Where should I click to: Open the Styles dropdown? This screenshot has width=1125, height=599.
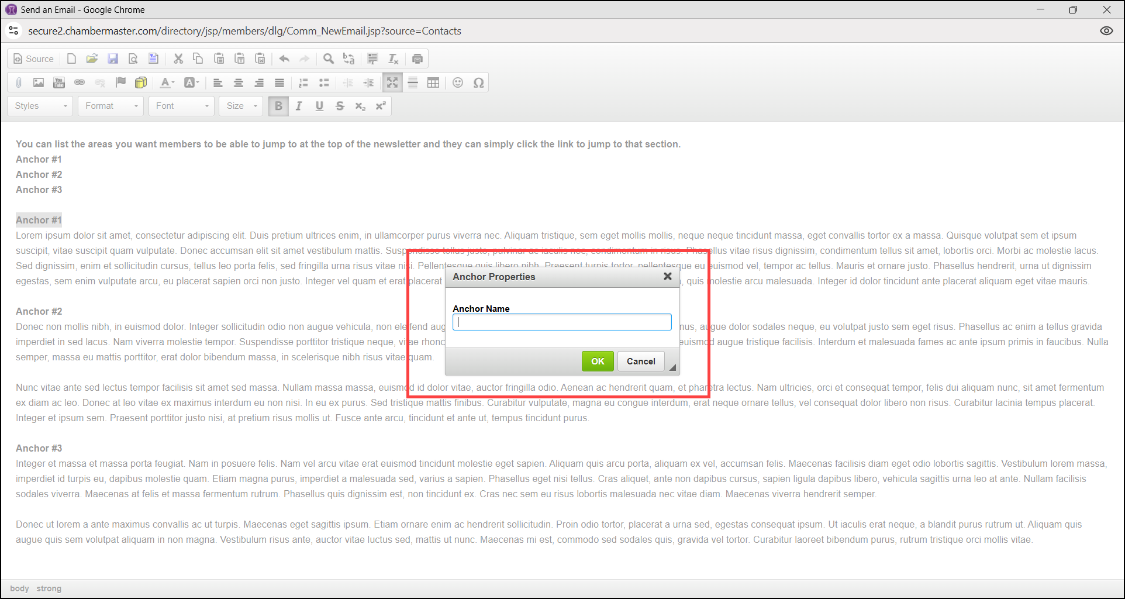(x=40, y=106)
